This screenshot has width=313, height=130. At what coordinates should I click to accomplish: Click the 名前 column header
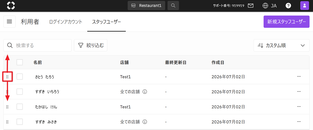click(x=38, y=62)
